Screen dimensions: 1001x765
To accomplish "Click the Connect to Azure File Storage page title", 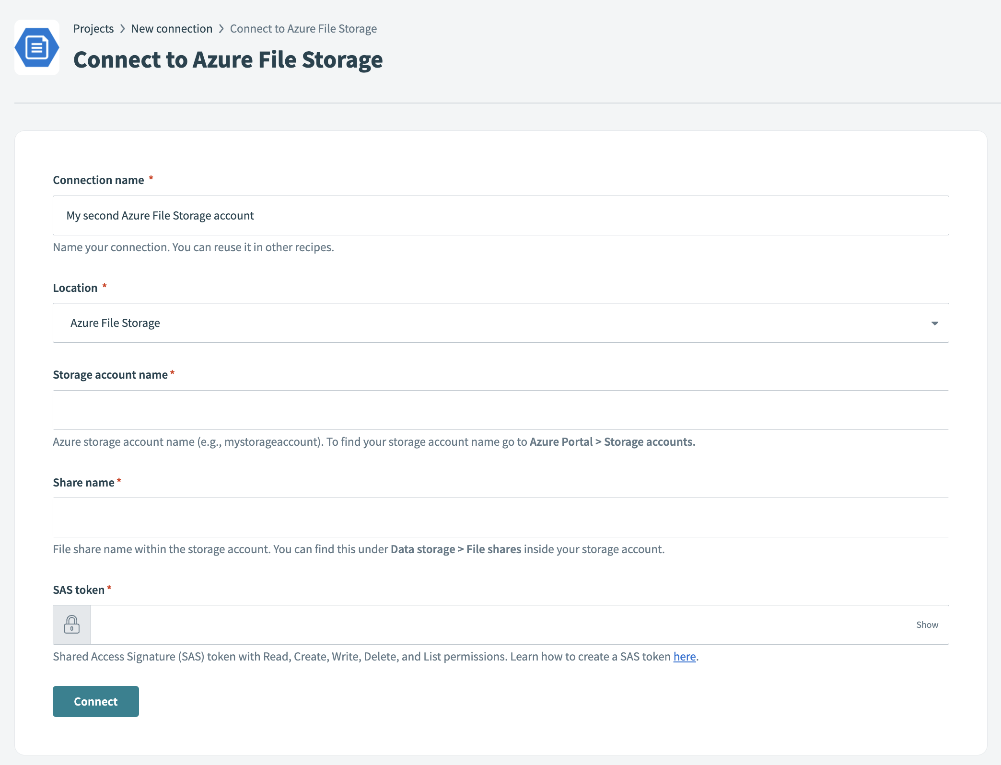I will (228, 59).
